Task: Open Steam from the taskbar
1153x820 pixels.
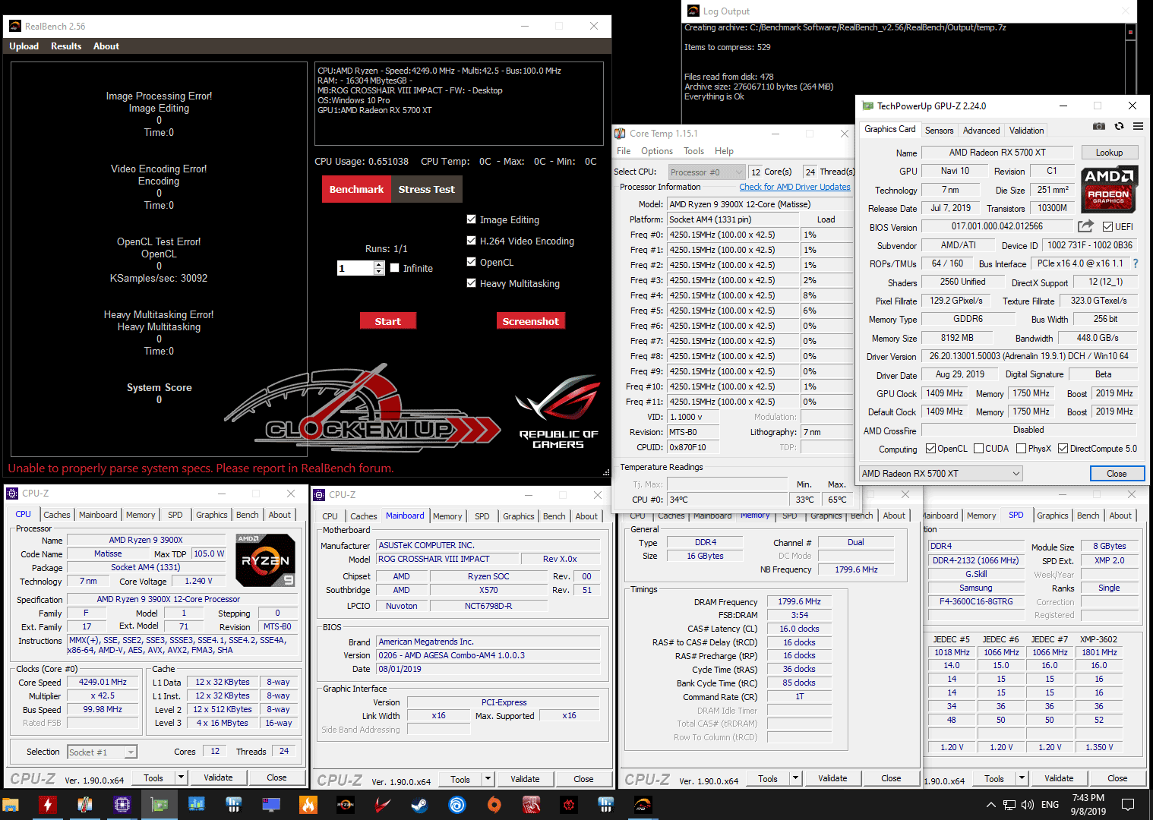Action: (x=419, y=805)
